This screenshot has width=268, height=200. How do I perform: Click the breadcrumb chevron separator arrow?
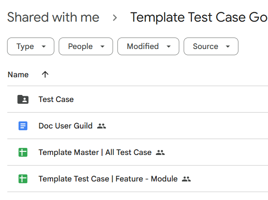[115, 18]
